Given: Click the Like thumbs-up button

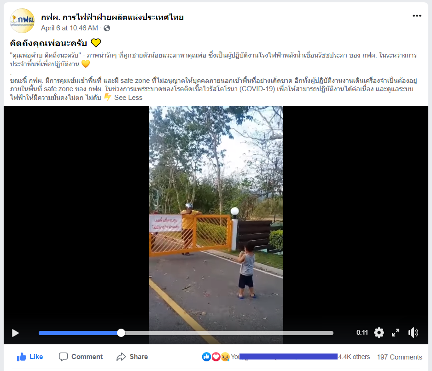Looking at the screenshot, I should (x=30, y=357).
